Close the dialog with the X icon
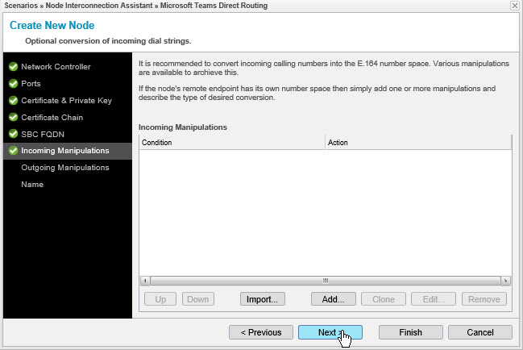This screenshot has height=350, width=523. click(x=514, y=6)
